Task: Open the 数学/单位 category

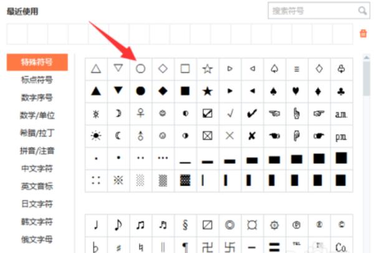Action: (x=37, y=115)
